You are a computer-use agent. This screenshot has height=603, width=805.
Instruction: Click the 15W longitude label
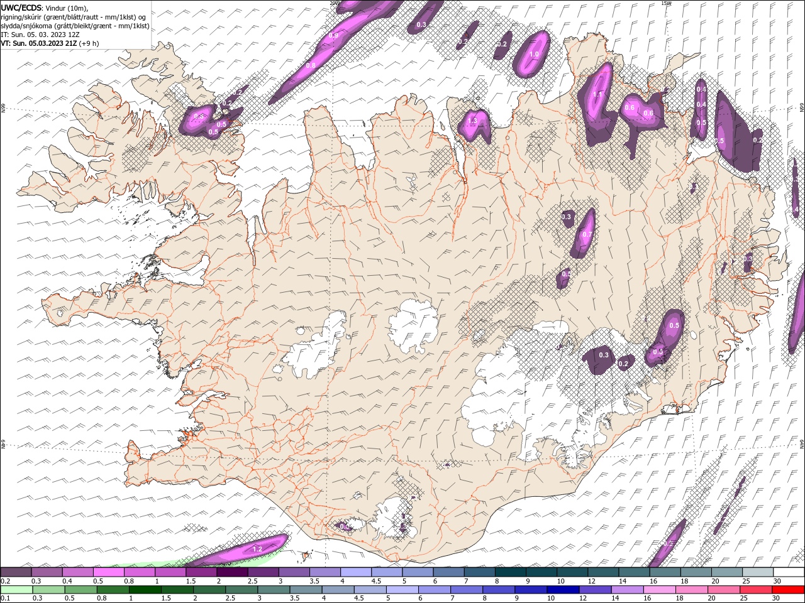pyautogui.click(x=666, y=3)
